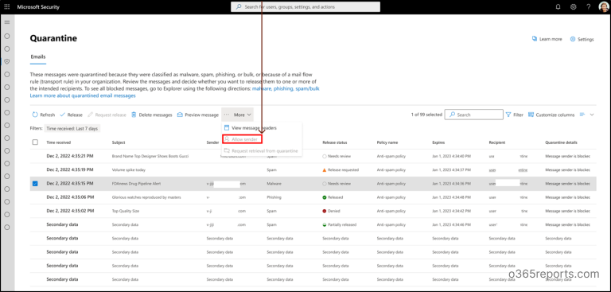611x292 pixels.
Task: Click 'Jan 1, 2023 4:34:48 PM' expiry cell
Action: (x=452, y=197)
